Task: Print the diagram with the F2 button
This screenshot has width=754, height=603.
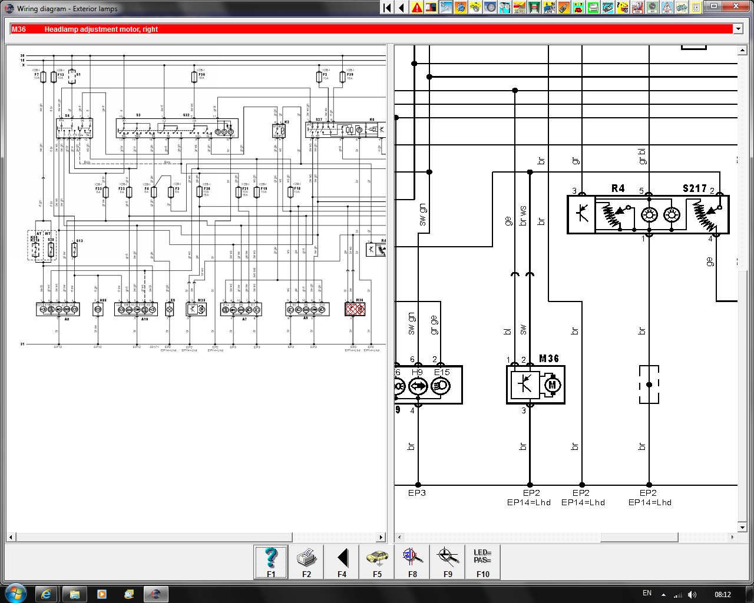Action: coord(306,562)
